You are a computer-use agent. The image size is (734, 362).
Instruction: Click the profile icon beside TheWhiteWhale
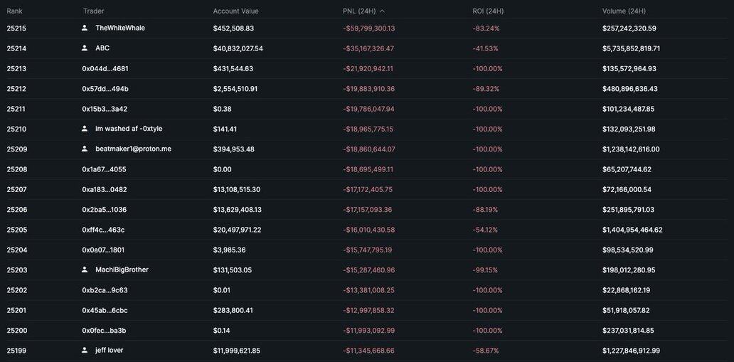[x=85, y=28]
